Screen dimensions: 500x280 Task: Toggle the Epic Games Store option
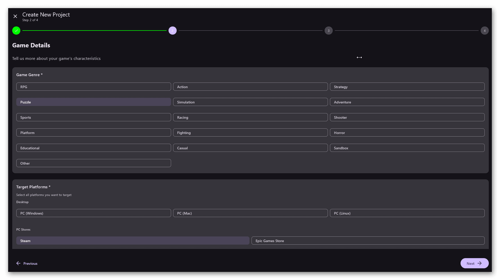coord(368,241)
